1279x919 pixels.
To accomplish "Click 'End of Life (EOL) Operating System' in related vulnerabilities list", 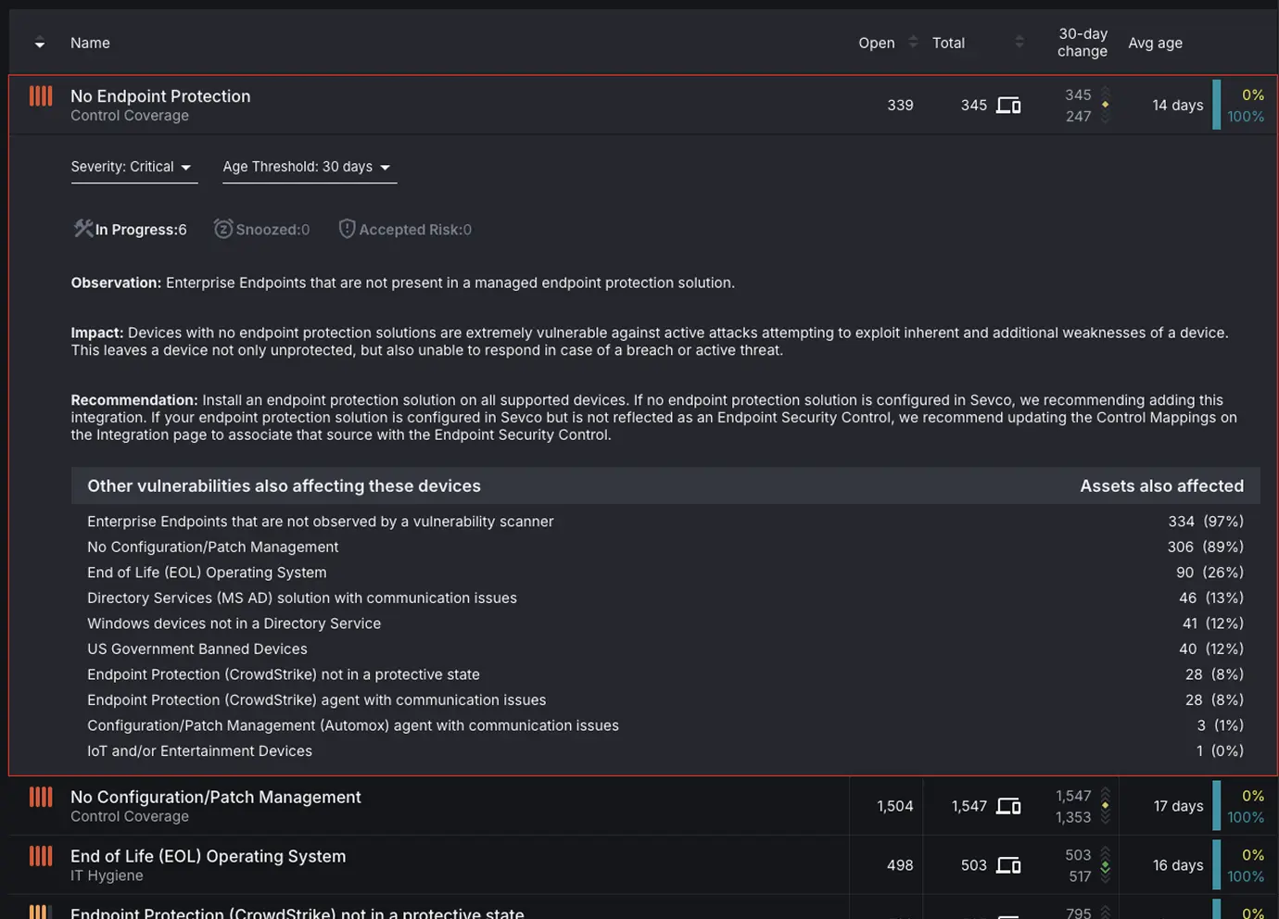I will pyautogui.click(x=207, y=573).
